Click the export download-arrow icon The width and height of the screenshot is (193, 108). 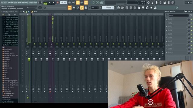(155, 8)
